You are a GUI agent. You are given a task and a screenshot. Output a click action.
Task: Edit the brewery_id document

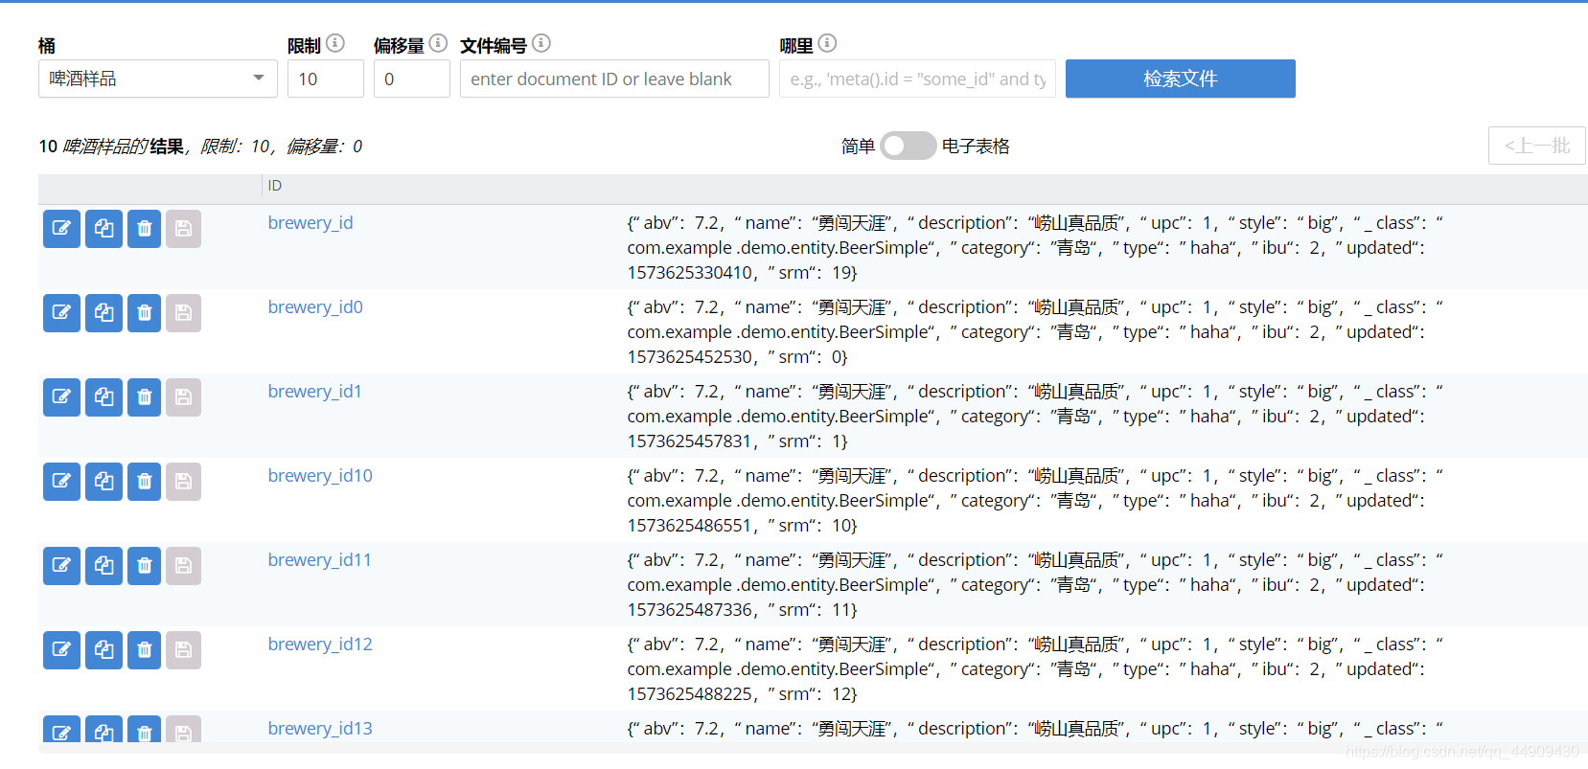pos(61,229)
